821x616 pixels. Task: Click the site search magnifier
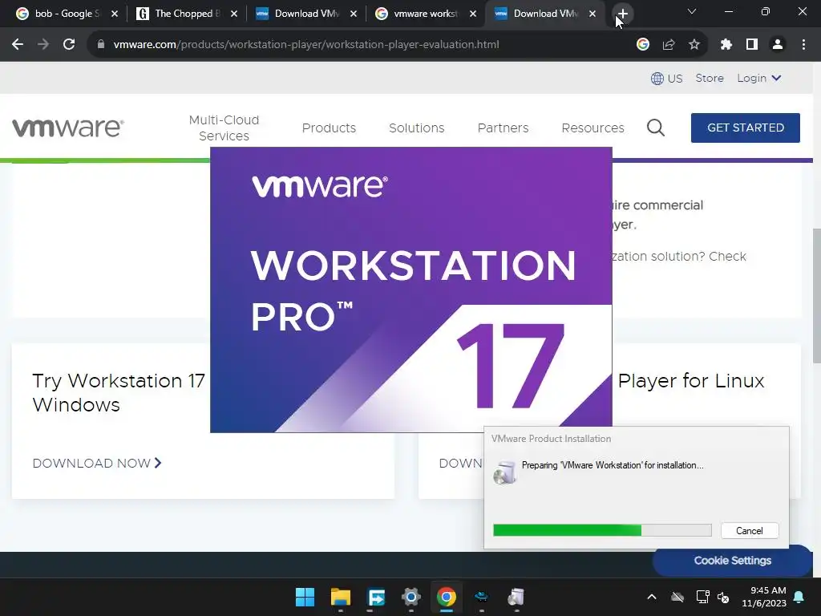[x=656, y=128]
